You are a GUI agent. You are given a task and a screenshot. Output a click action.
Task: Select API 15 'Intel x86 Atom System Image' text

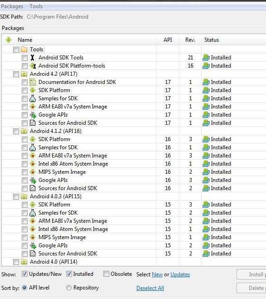[x=73, y=229]
